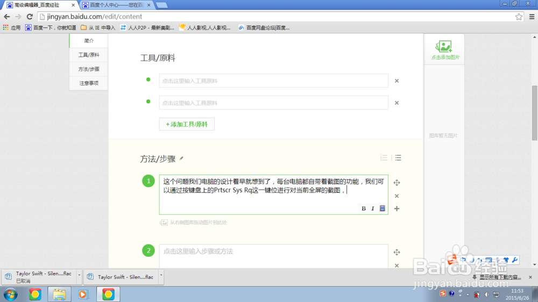Click 显示所有下载内容 link
Screen dimensions: 538x302
pyautogui.click(x=500, y=277)
